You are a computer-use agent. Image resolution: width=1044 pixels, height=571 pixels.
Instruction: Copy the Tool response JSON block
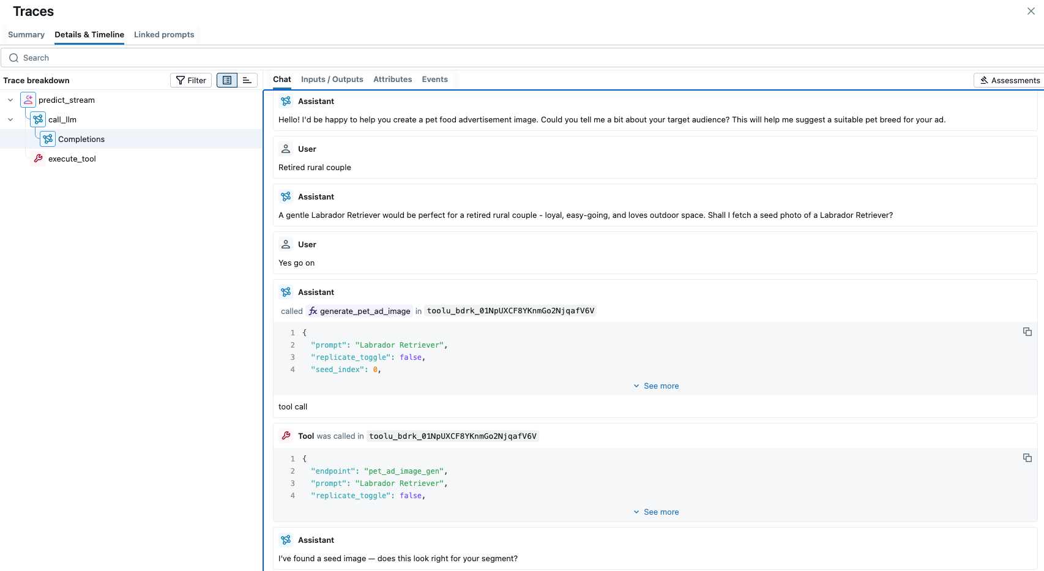1027,458
